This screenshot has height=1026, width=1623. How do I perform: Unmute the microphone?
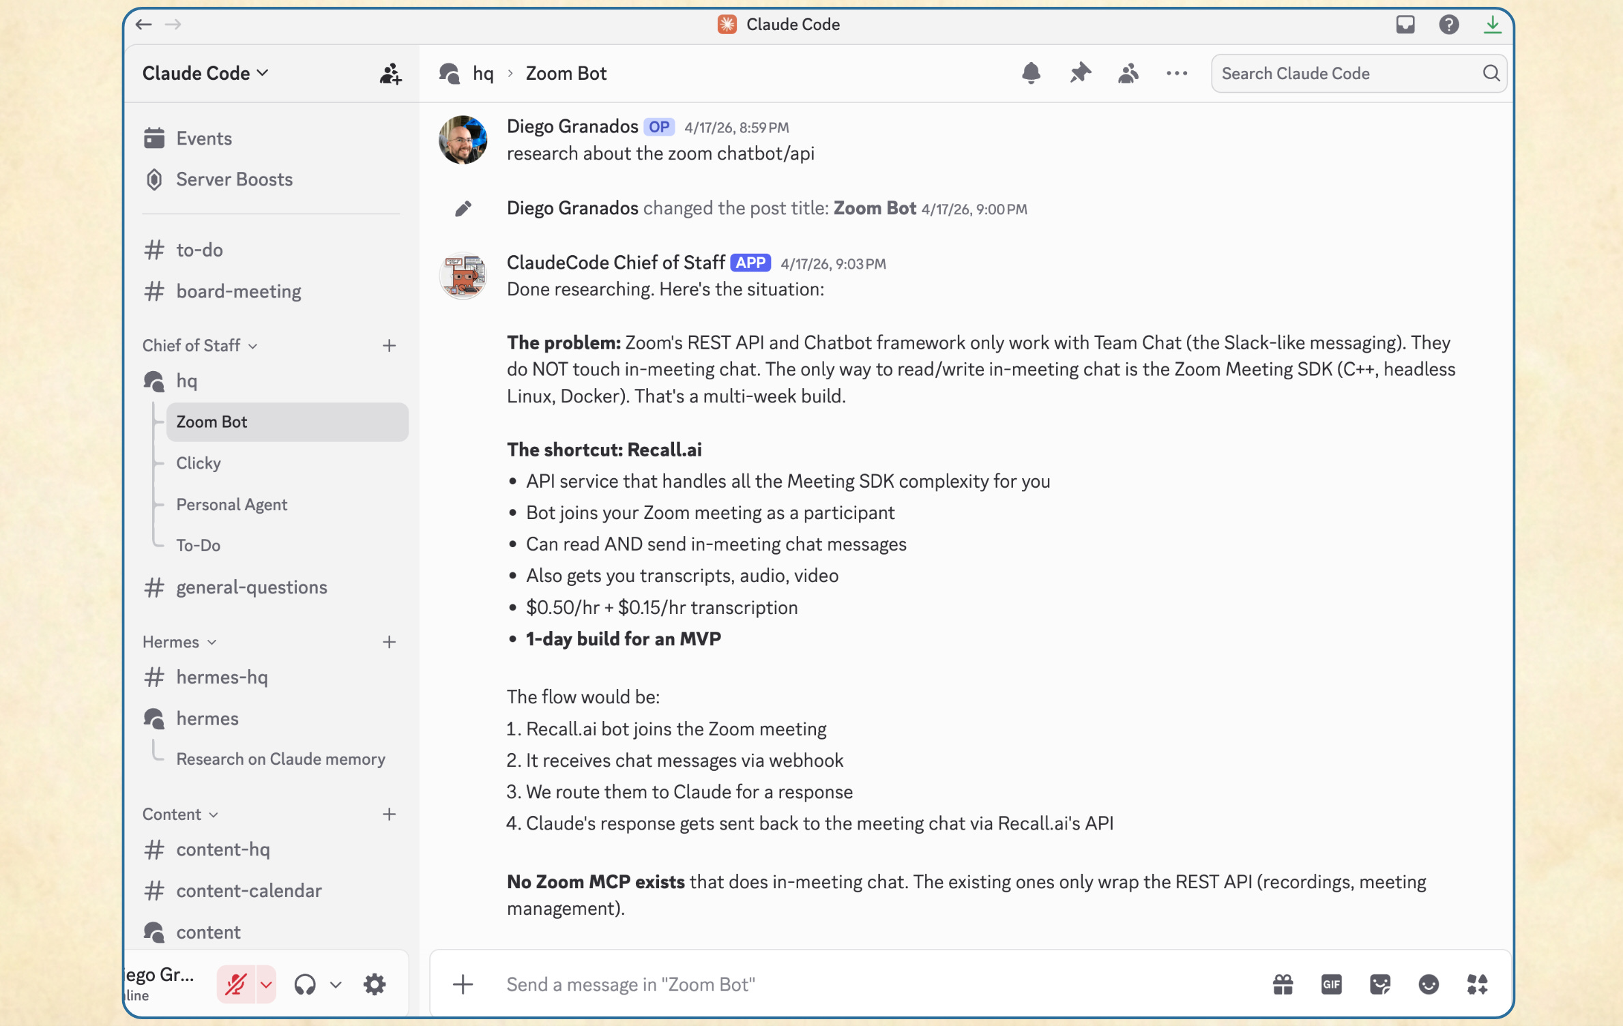click(x=235, y=984)
